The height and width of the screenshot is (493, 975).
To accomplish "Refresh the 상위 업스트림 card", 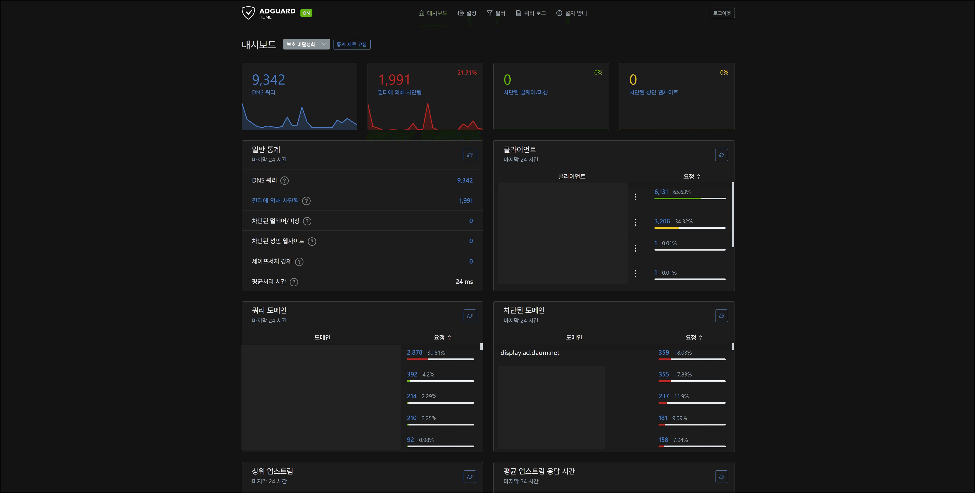I will coord(470,477).
